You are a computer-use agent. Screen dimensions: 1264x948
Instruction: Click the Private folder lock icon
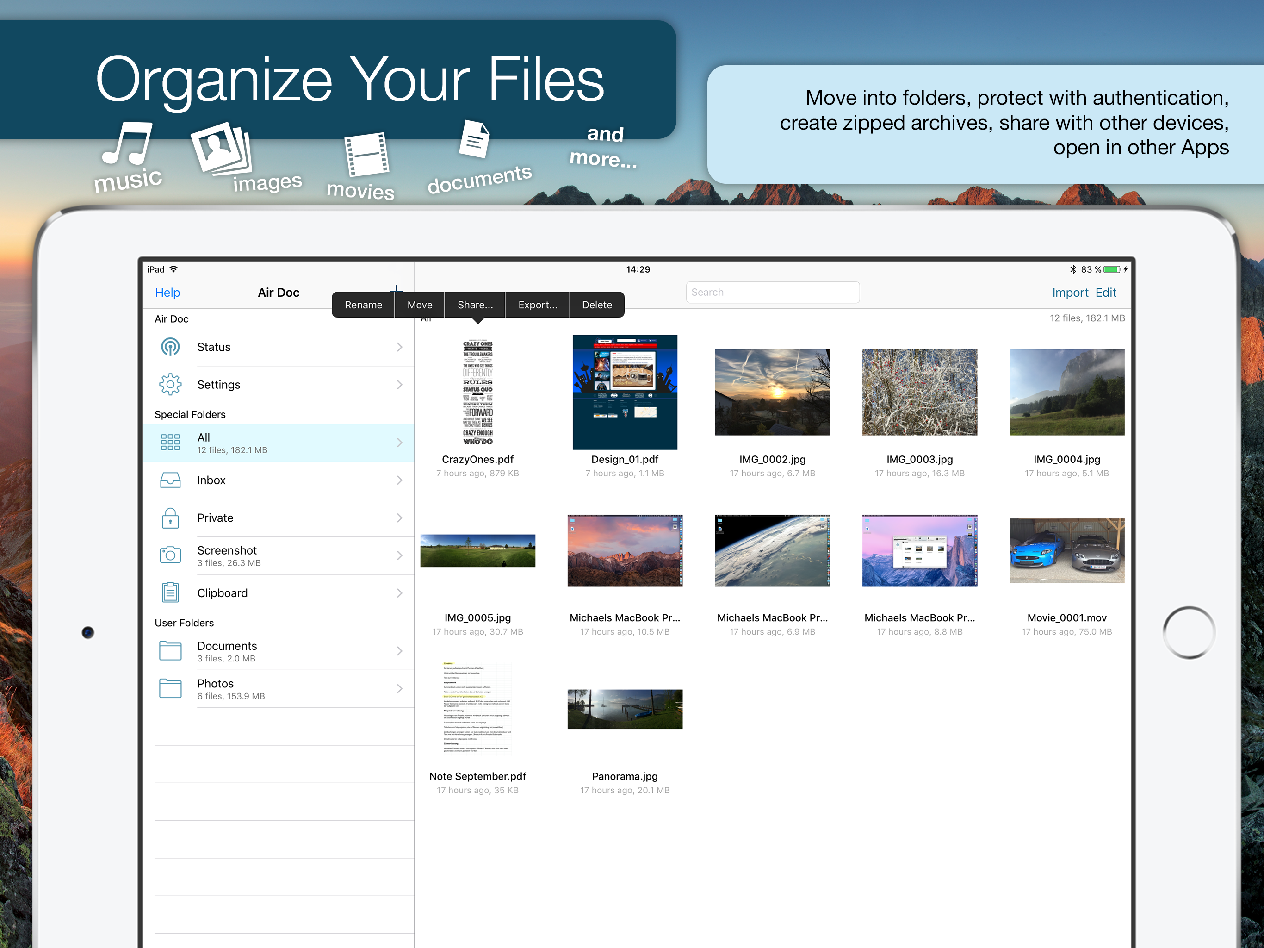coord(170,518)
